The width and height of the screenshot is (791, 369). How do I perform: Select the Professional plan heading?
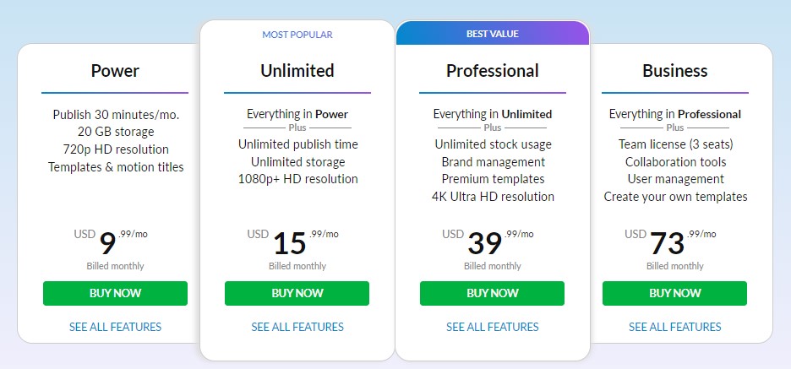pyautogui.click(x=493, y=71)
